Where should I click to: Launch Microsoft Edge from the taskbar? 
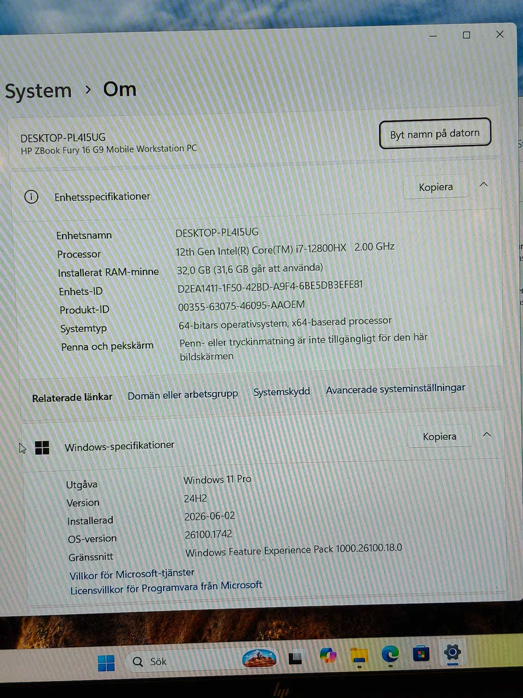(390, 653)
